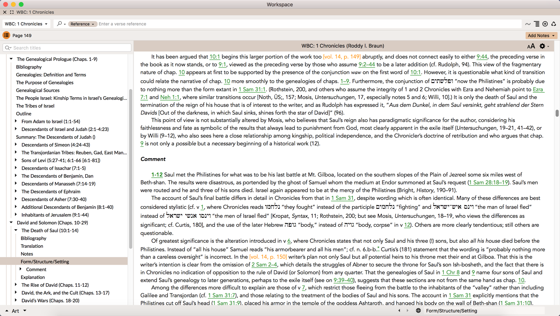Select Translation in the contents tree
Viewport: 560px width, 316px height.
pyautogui.click(x=32, y=246)
